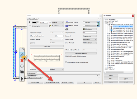Open the Strutturale Tamponamento dropdown
This screenshot has height=99, width=137.
pos(89,36)
